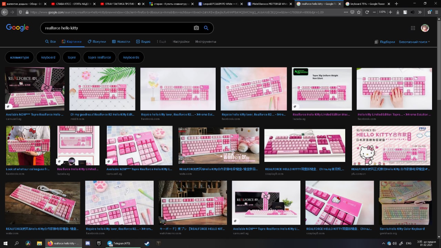Open the Firefox downloads panel

pyautogui.click(x=398, y=12)
